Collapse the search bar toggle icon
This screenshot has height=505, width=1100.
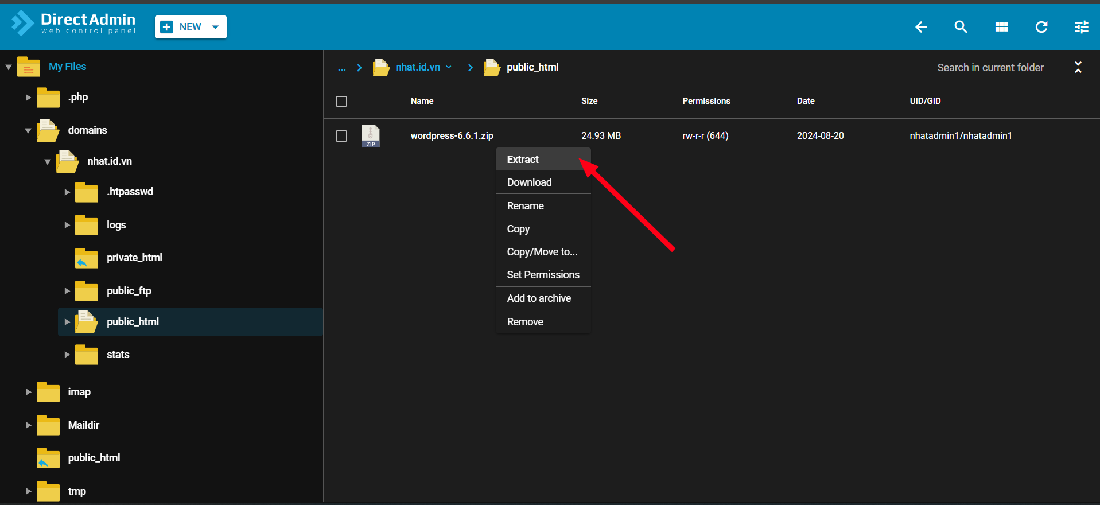coord(1078,67)
